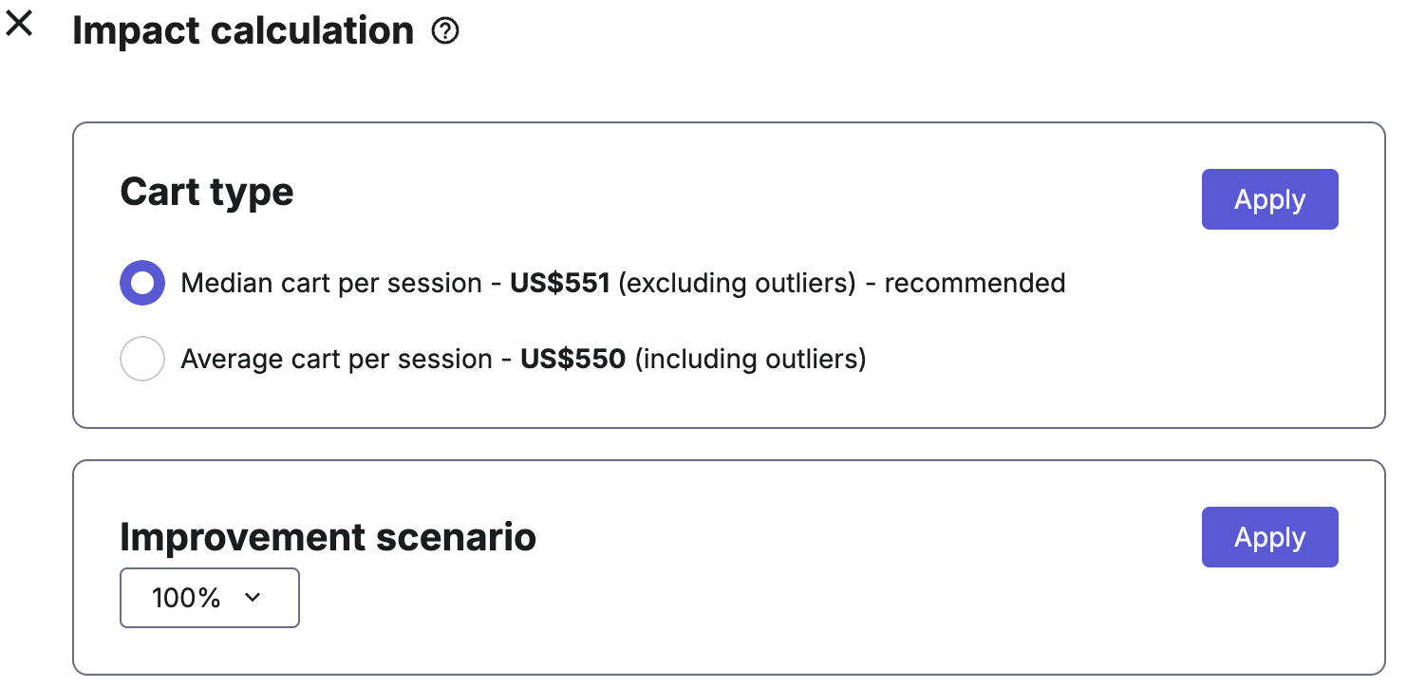The image size is (1426, 687).
Task: Click the Impact calculation heading
Action: (x=243, y=31)
